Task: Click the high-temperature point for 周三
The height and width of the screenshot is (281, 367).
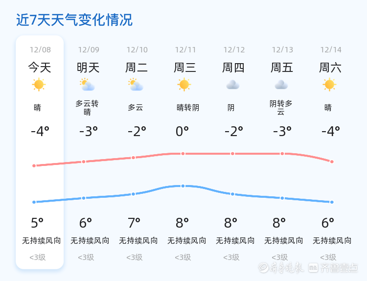Action: click(x=183, y=154)
